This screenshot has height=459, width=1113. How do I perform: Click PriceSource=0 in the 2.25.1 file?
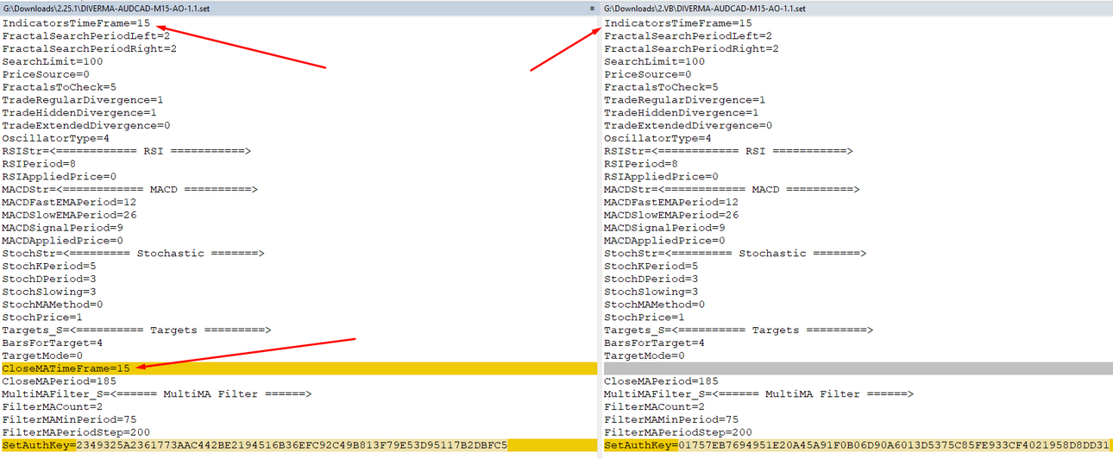(46, 74)
